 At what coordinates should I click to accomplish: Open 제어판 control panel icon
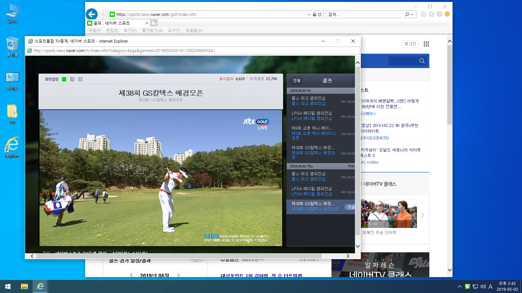[12, 81]
